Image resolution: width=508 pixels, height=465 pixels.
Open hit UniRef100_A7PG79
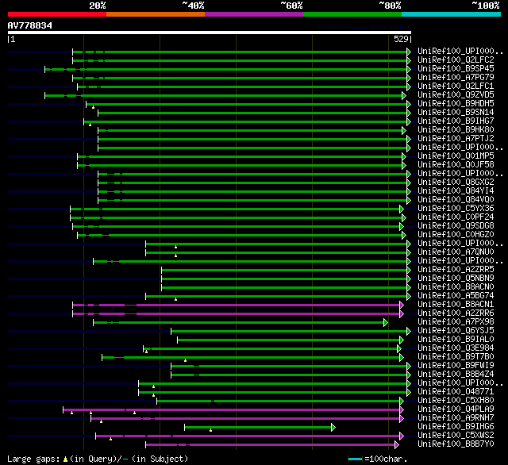456,78
